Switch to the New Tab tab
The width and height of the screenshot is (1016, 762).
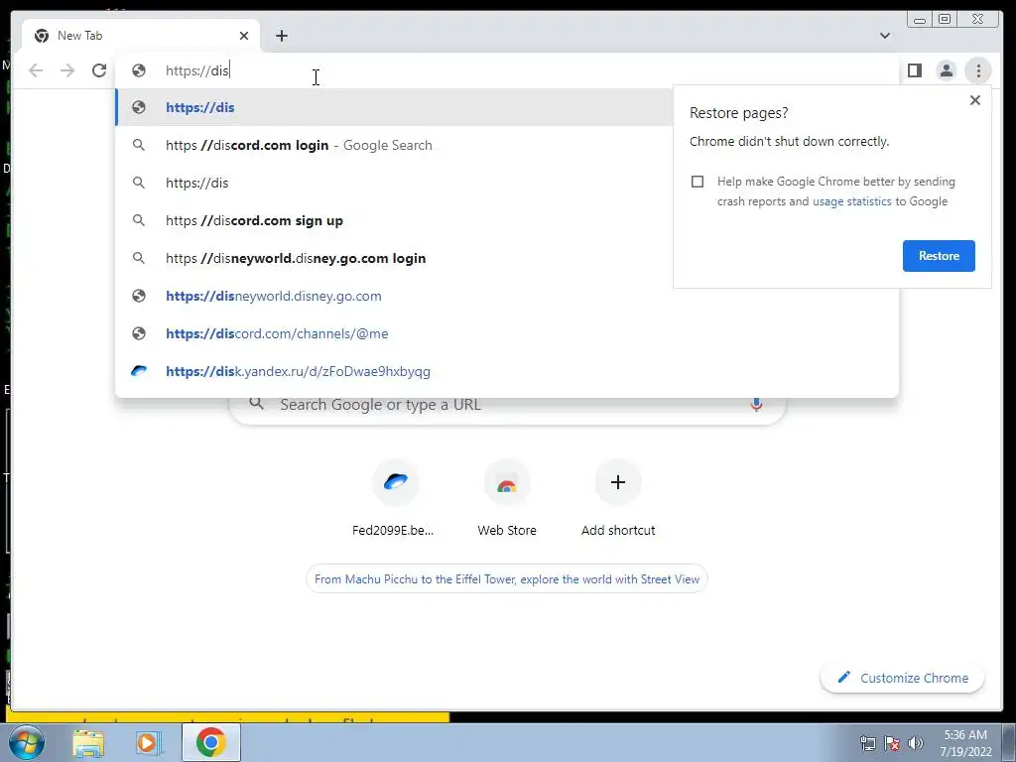coord(141,36)
